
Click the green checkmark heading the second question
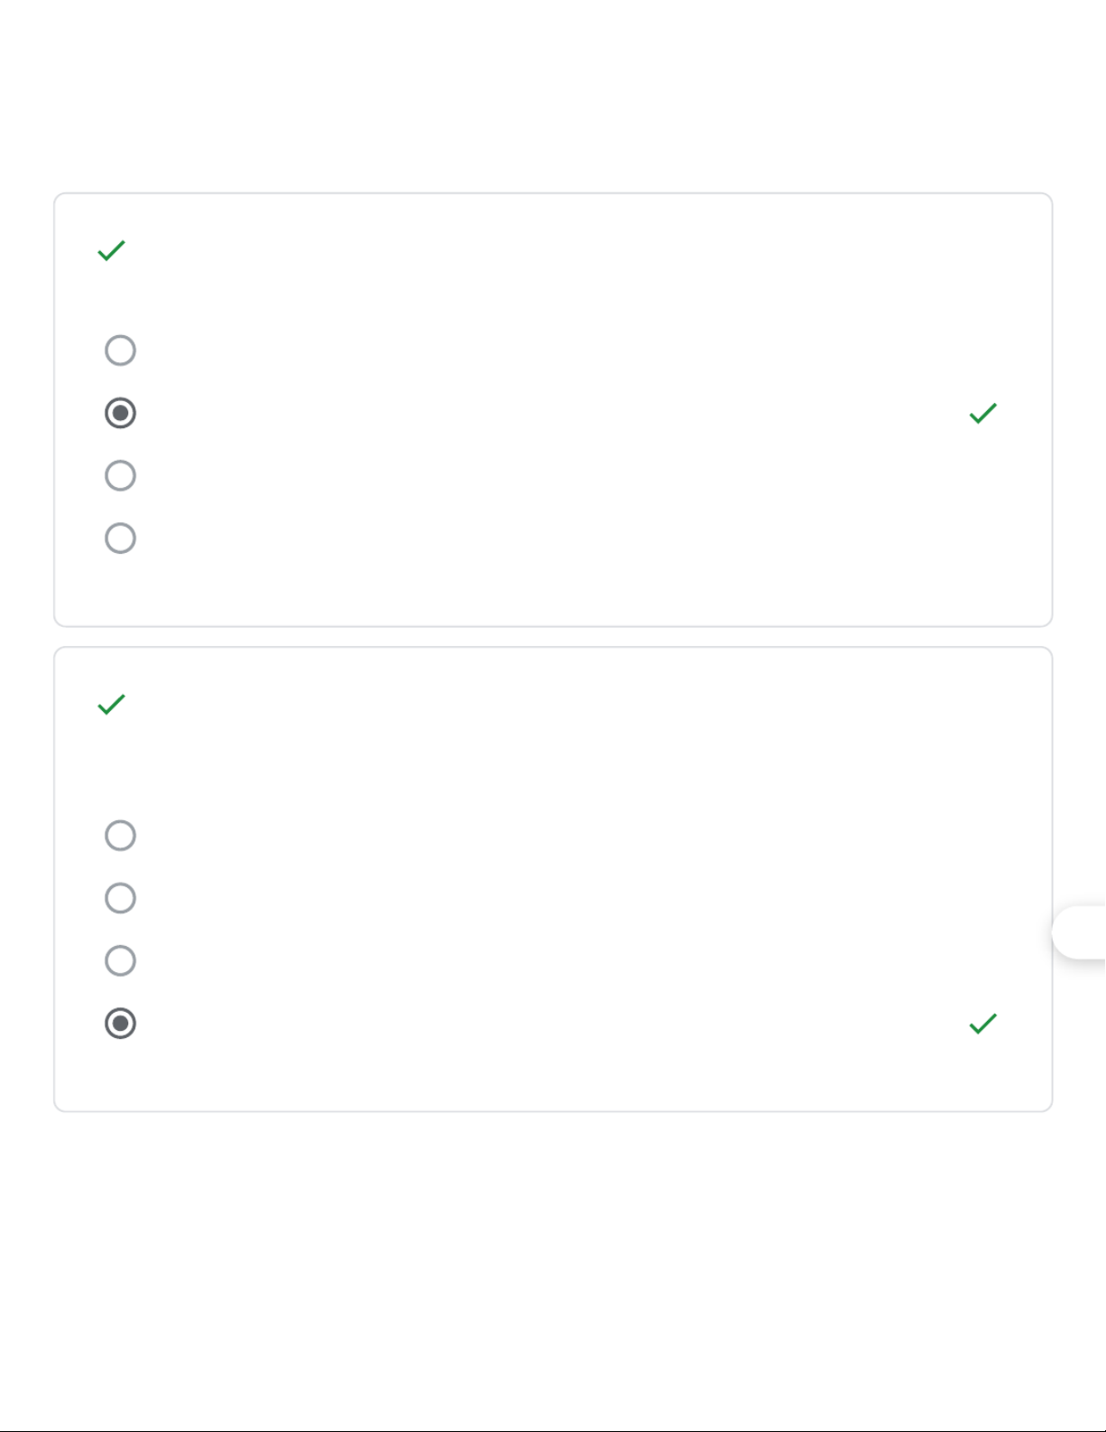point(111,705)
